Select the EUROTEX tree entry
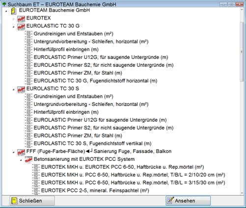246x208 pixels. pos(39,18)
